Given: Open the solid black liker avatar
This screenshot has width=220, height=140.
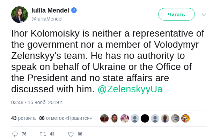Looking at the screenshot, I should point(145,118).
